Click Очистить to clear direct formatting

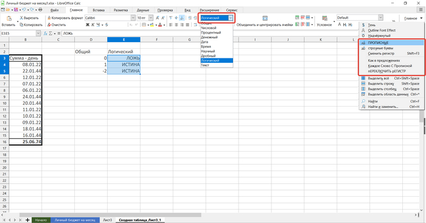57,25
